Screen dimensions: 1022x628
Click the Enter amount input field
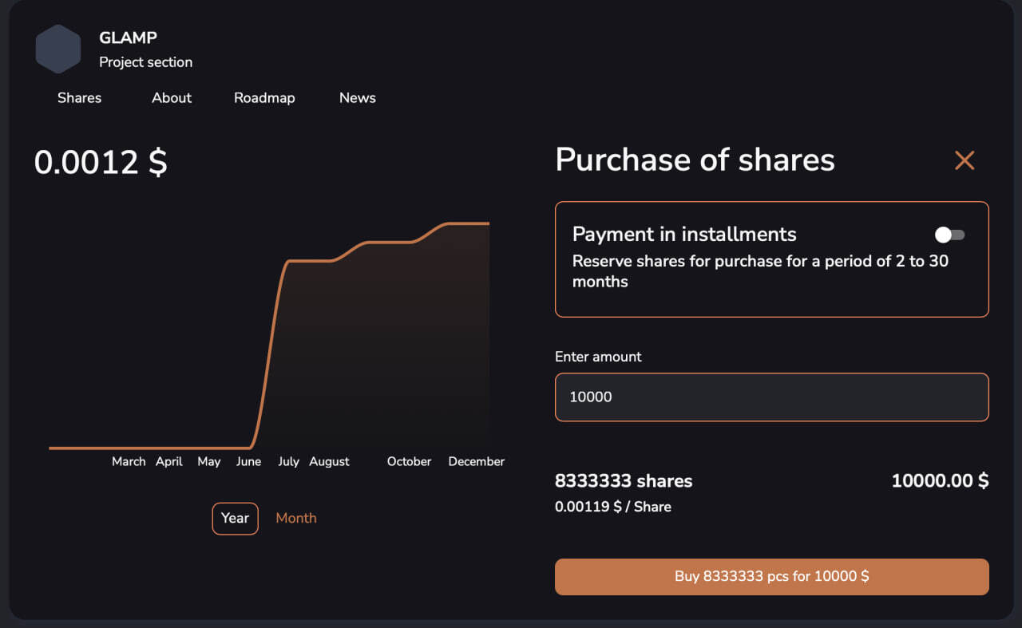771,397
